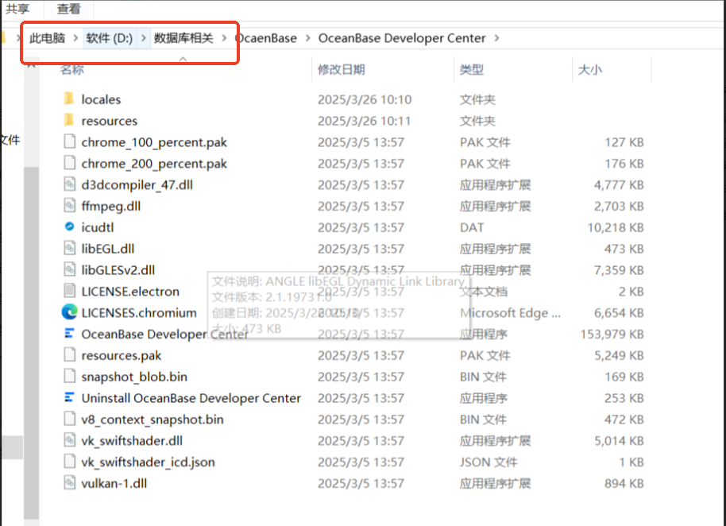The image size is (726, 526).
Task: Click the Edge icon of LICENSES.chromium
Action: click(69, 311)
